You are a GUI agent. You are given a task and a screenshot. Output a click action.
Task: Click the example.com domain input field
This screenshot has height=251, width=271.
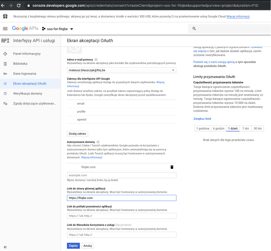[x=122, y=175]
